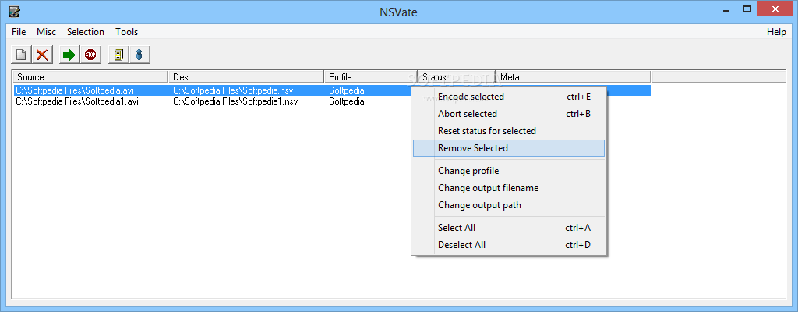
Task: Click destination C:\Softpedia Files\Softpedia.nsv
Action: [x=233, y=90]
